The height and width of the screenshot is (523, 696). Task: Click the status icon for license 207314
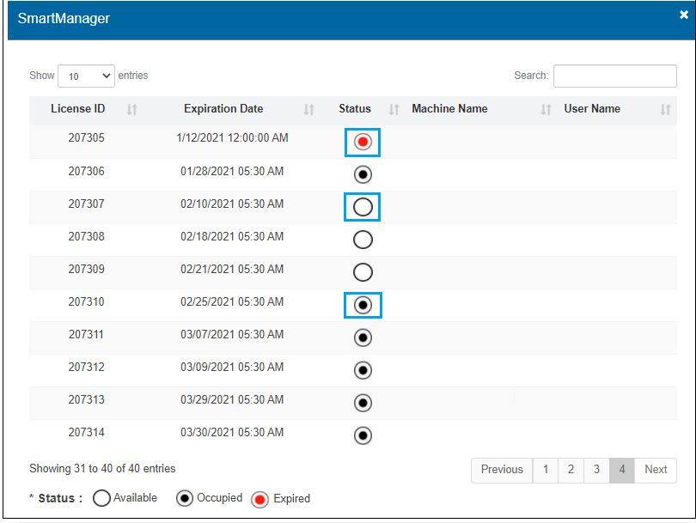[x=363, y=435]
